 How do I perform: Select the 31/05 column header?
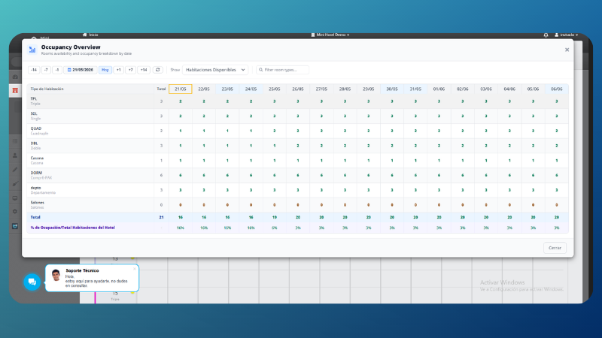pyautogui.click(x=415, y=89)
